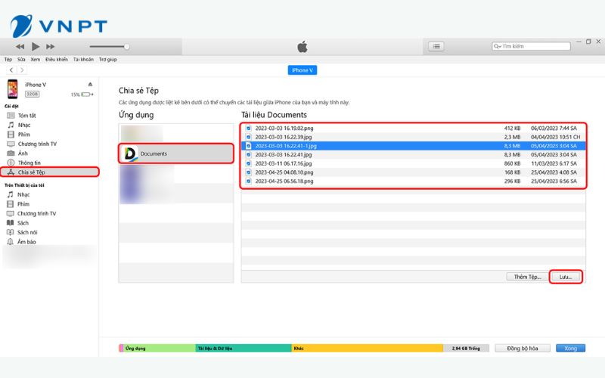Click the Lưu... button
Image resolution: width=605 pixels, height=378 pixels.
pos(566,277)
